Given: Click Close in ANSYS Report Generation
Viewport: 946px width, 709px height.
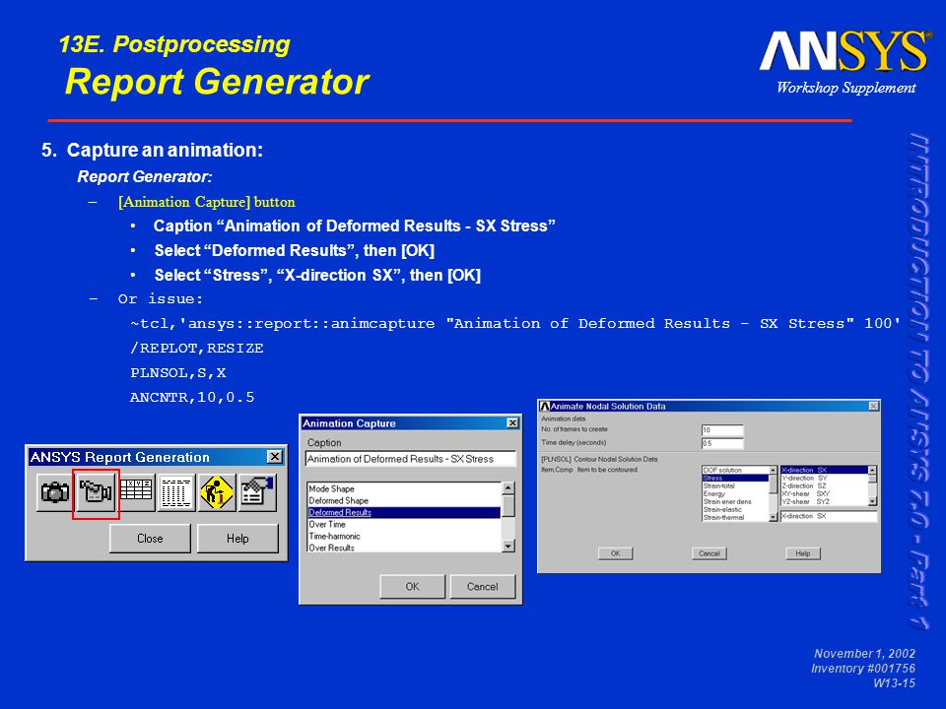Looking at the screenshot, I should tap(150, 539).
